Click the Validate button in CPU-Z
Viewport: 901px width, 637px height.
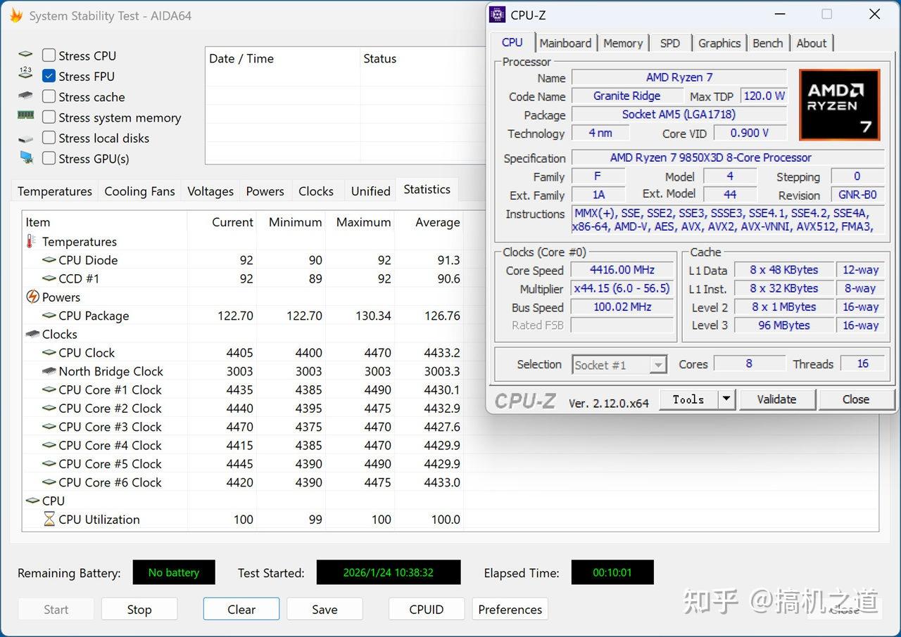(777, 399)
